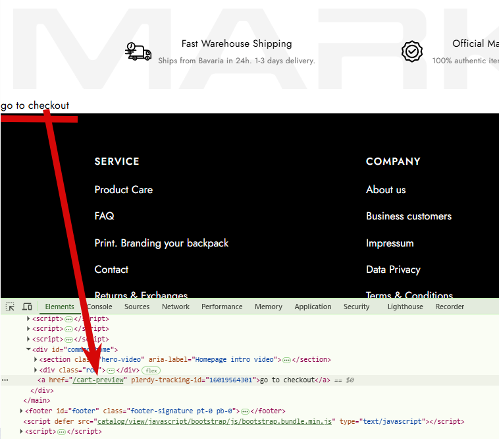Open Print. Branding your backpack link

tap(161, 243)
